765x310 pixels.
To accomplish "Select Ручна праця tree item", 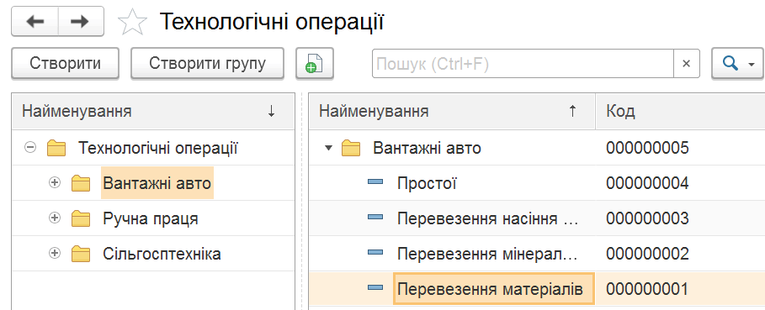I will pyautogui.click(x=151, y=218).
